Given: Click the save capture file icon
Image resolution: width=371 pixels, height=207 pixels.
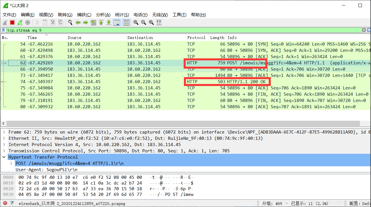Looking at the screenshot, I should [x=45, y=22].
